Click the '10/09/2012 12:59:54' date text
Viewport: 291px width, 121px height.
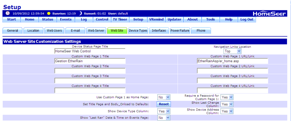[28, 13]
